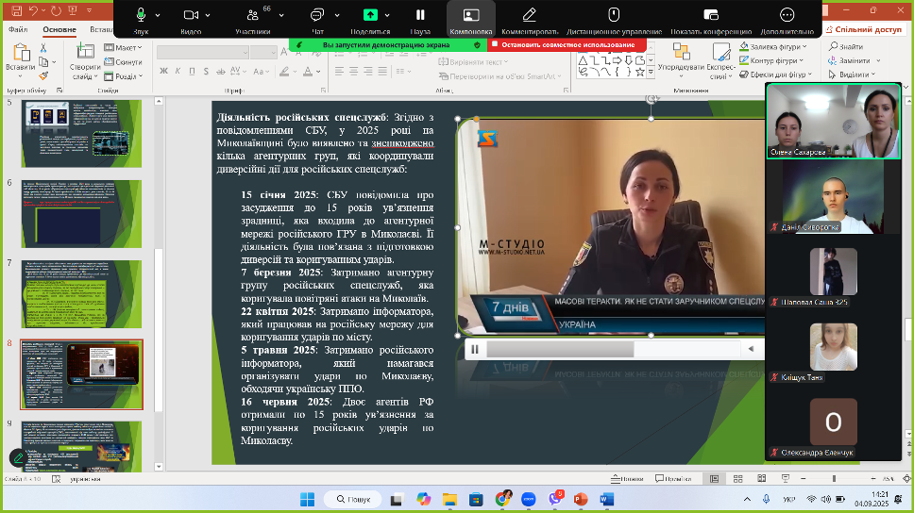This screenshot has height=513, width=914.
Task: Expand video options arrow in Zoom
Action: [208, 15]
